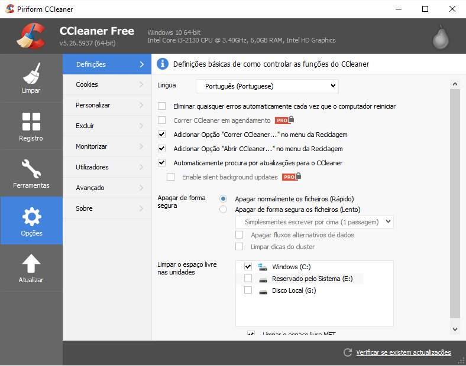
Task: Click the Disco Local (G:) drive icon
Action: coord(263,291)
